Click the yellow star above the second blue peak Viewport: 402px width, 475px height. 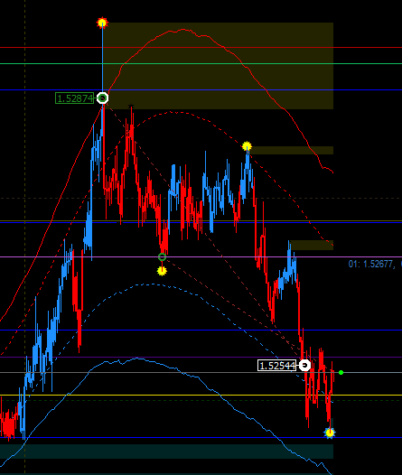click(x=247, y=146)
